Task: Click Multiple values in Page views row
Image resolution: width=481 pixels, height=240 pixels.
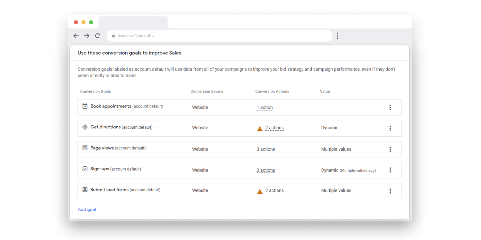Action: coord(336,149)
